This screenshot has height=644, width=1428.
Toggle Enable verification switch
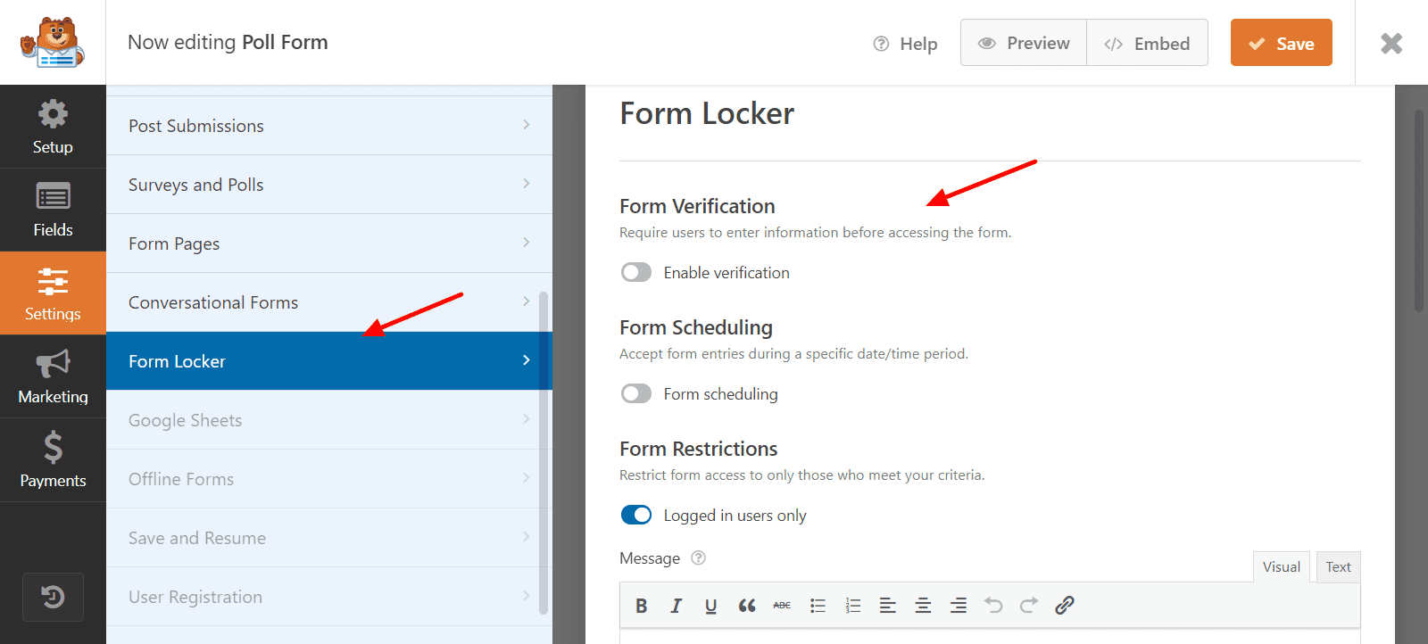click(636, 272)
